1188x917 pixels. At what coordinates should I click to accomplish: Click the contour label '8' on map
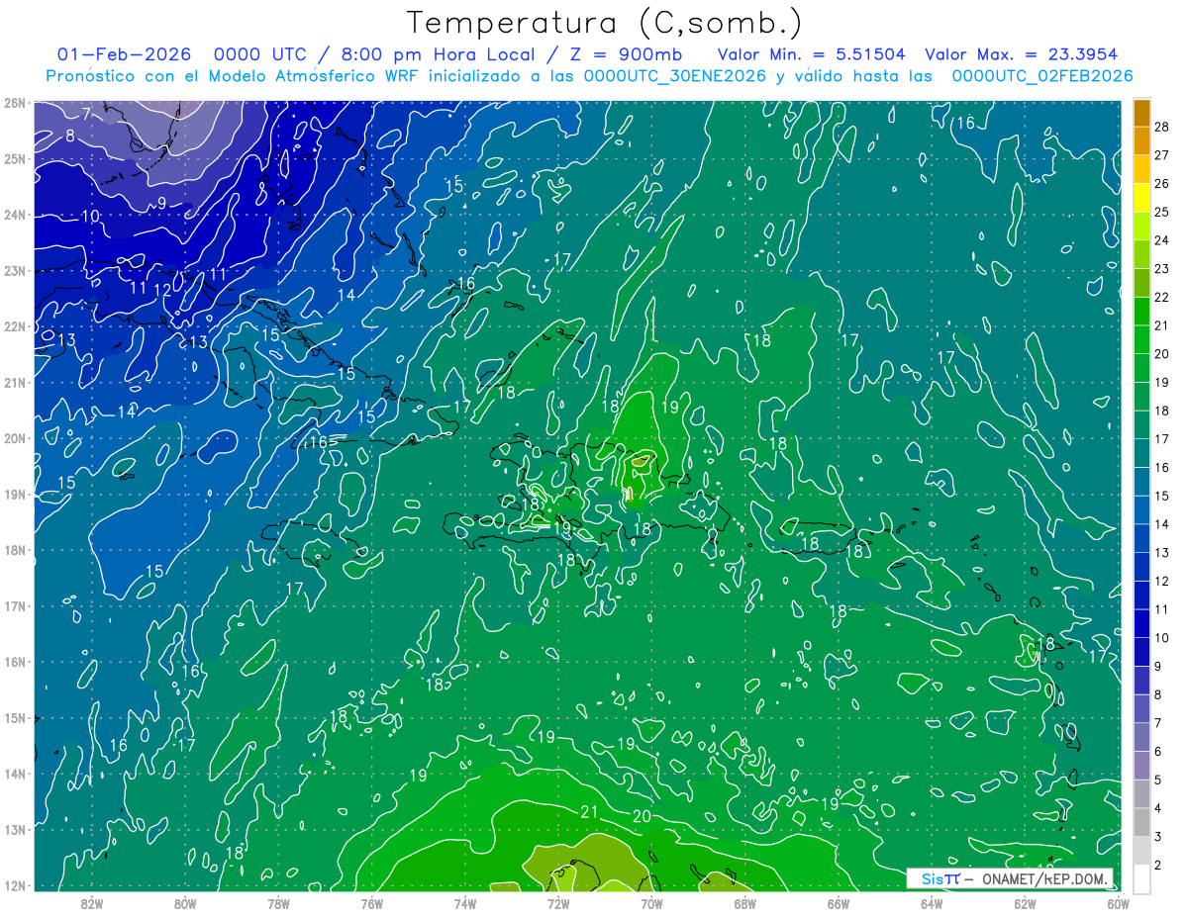[x=70, y=136]
